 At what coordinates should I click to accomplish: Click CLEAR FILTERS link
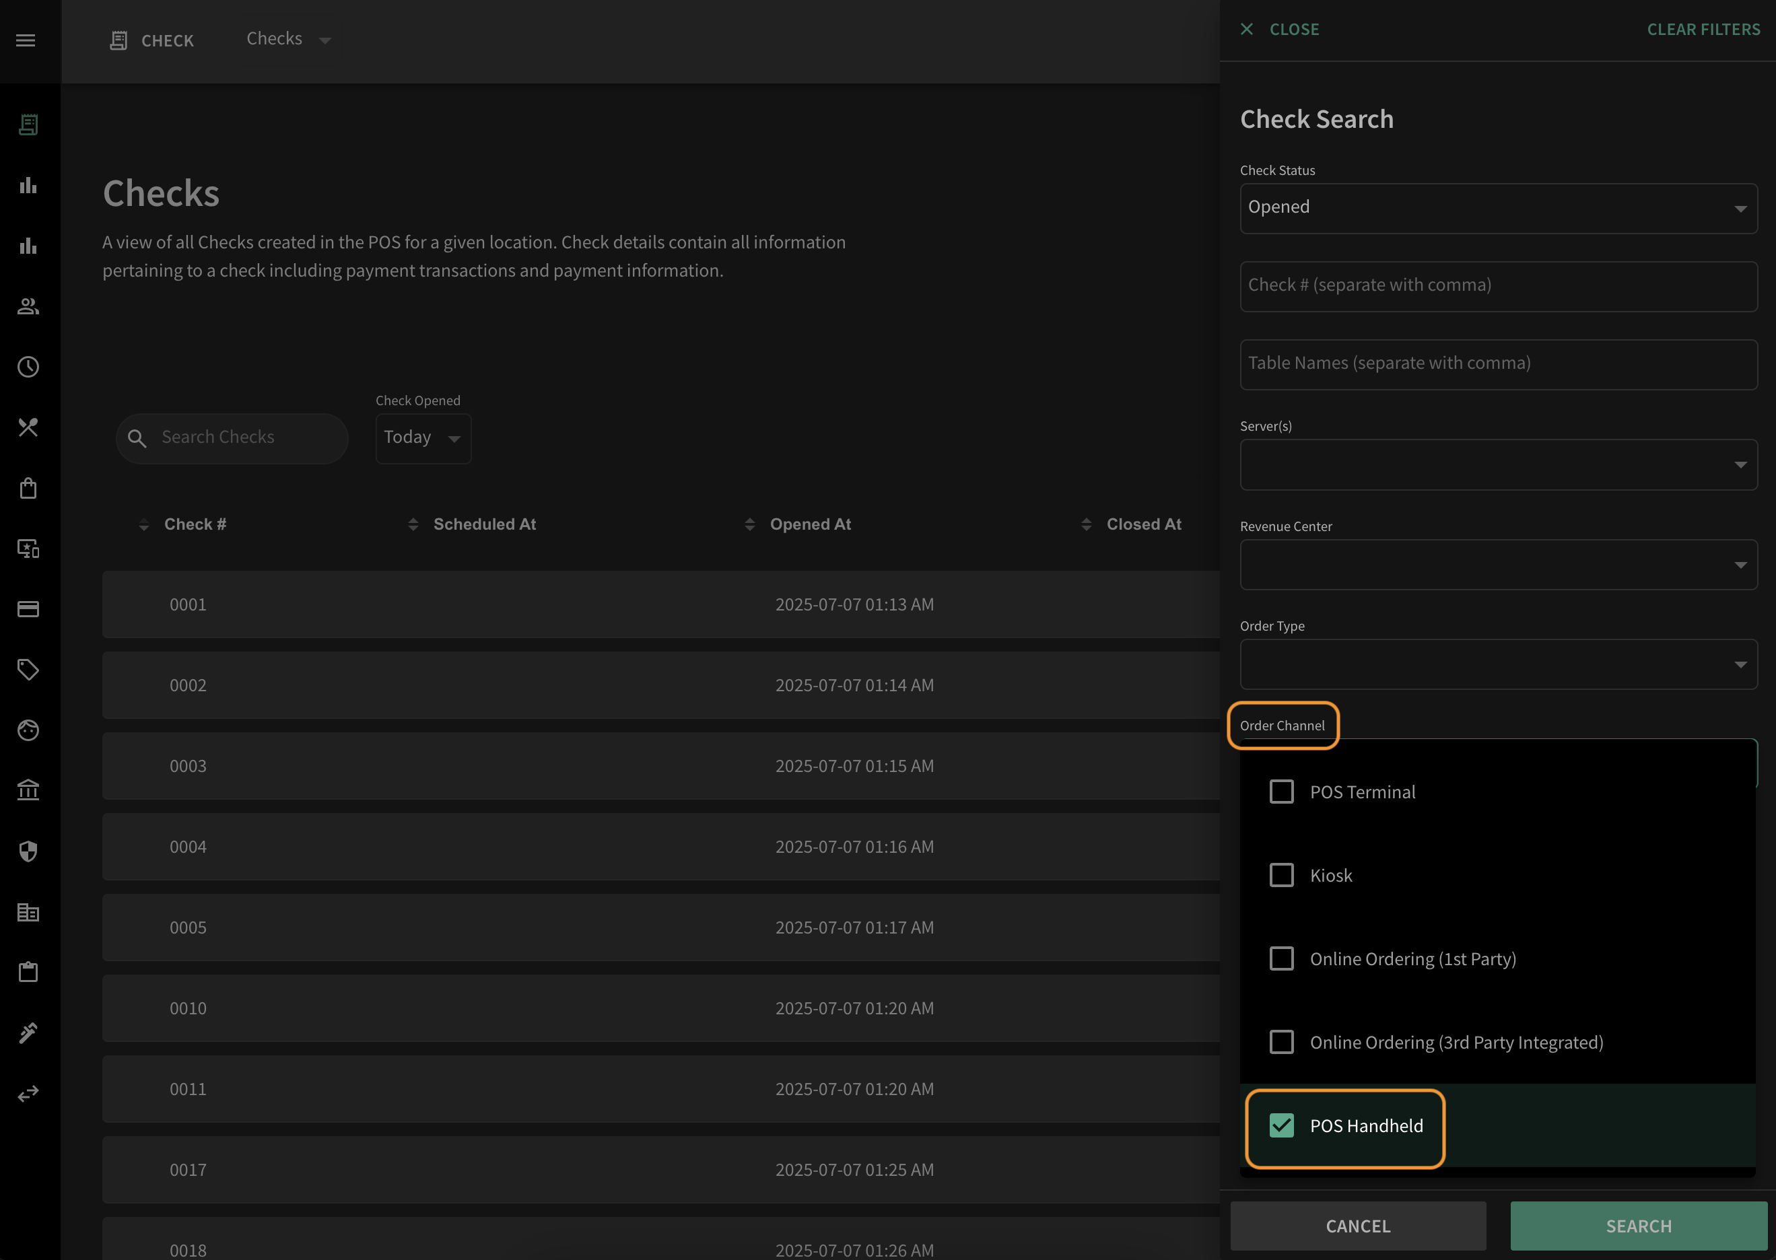tap(1703, 30)
